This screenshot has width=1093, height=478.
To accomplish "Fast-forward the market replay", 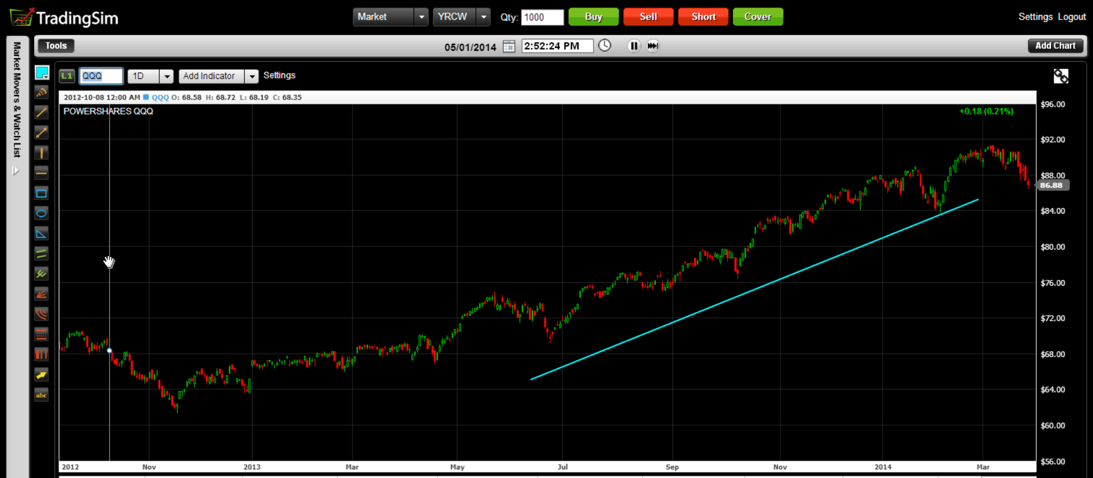I will click(652, 46).
